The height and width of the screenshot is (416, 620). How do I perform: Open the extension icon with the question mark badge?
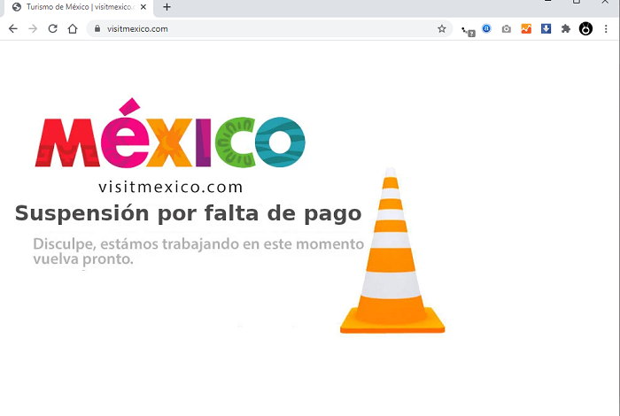pyautogui.click(x=468, y=29)
